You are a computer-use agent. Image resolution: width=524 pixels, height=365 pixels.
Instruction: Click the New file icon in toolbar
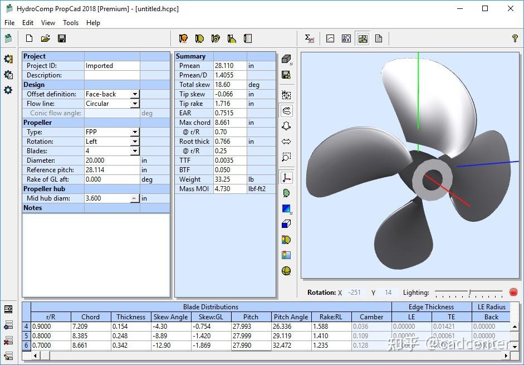(x=29, y=38)
